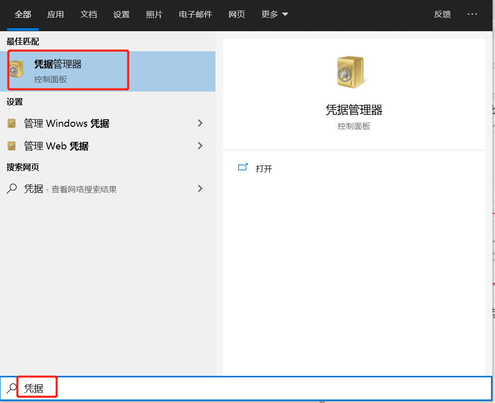Click the search input field containing 凭据
Viewport: 495px width, 403px height.
246,388
